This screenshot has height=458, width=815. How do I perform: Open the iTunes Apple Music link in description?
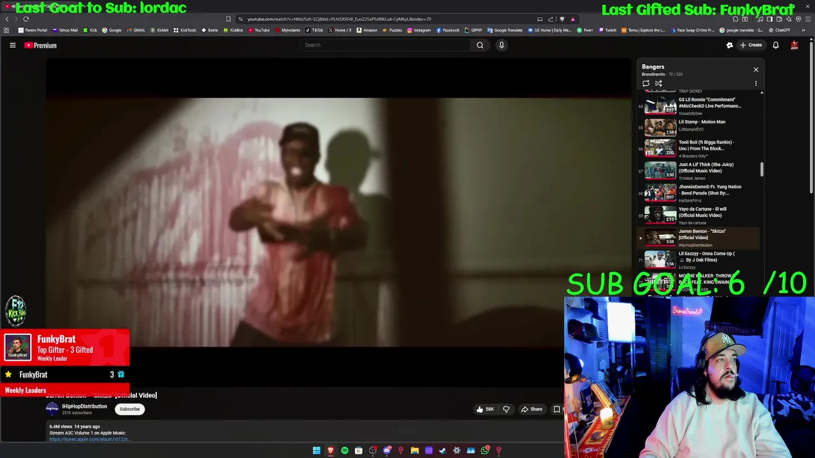point(90,439)
